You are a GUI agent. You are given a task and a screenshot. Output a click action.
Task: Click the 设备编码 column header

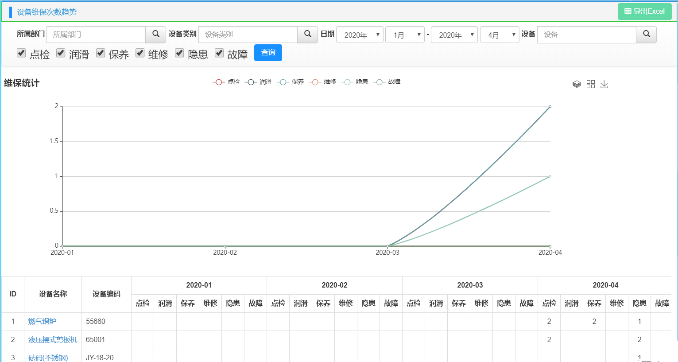pyautogui.click(x=106, y=294)
